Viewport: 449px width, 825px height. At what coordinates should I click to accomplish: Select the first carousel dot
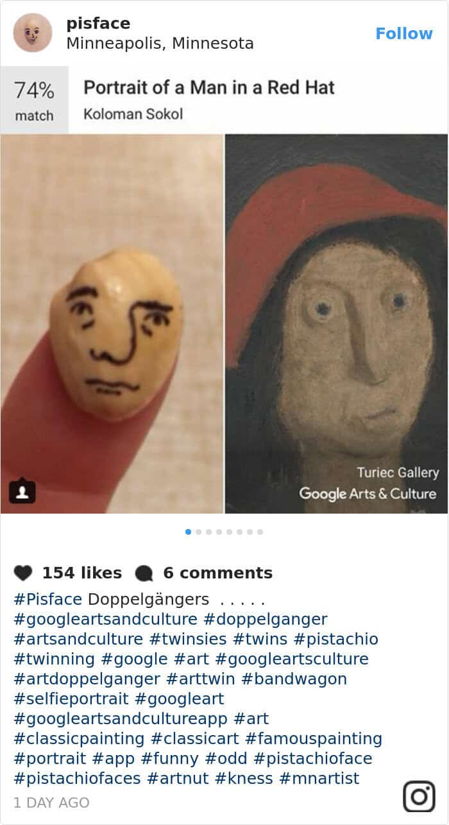pos(188,532)
